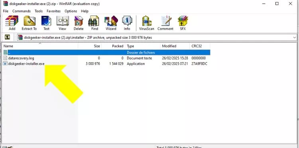Open the Tools menu

click(x=39, y=11)
